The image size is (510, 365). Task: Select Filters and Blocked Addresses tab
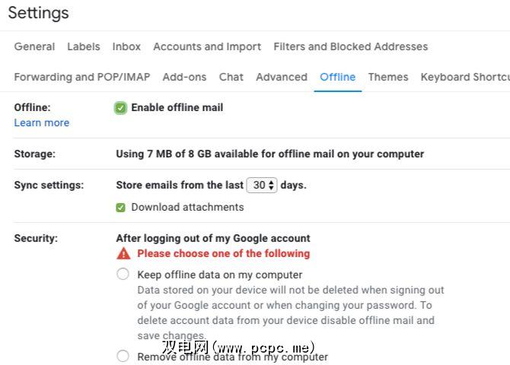pos(350,46)
